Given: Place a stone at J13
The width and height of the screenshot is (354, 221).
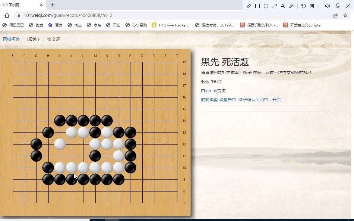Looking at the screenshot, I should 60,132.
